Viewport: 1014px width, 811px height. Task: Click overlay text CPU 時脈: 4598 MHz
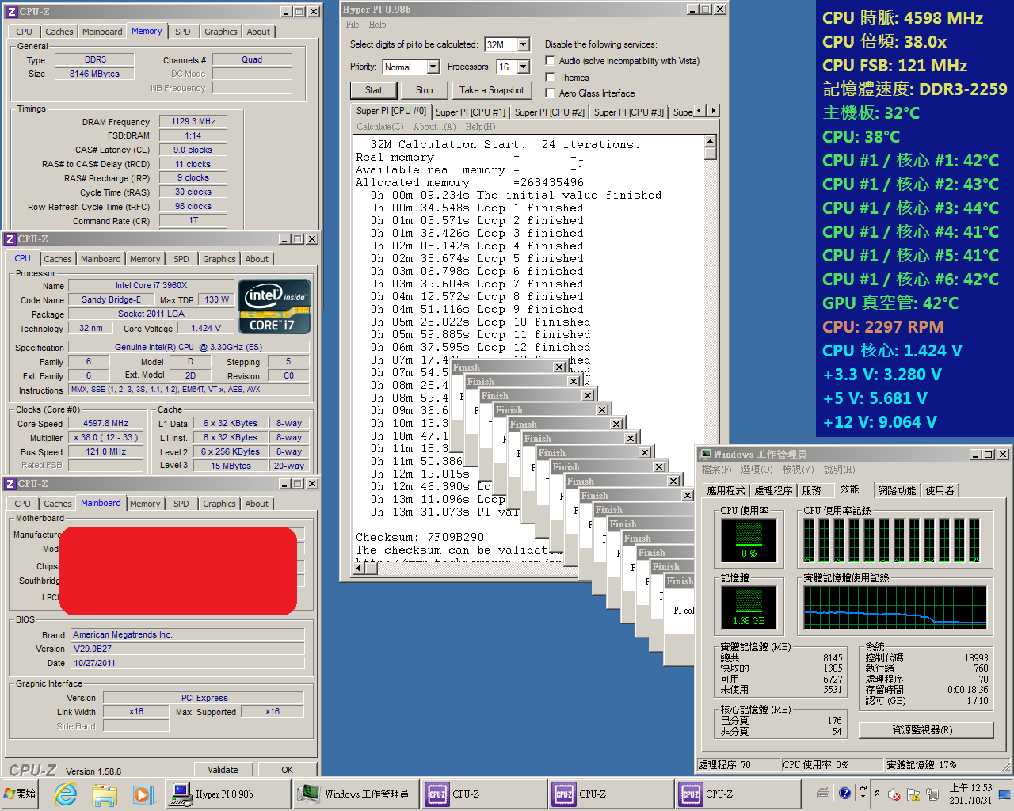pos(902,17)
